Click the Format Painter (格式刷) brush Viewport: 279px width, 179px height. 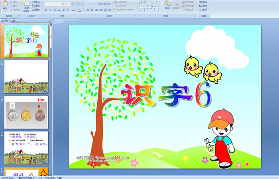point(15,10)
